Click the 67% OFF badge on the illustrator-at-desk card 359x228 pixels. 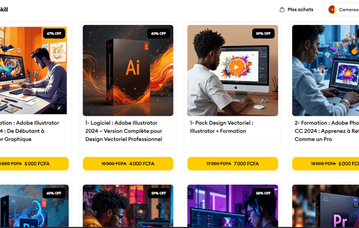coord(54,33)
